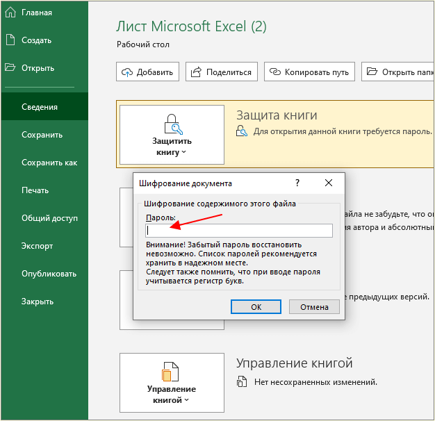Screen dimensions: 435x421
Task: Click the open folder icon next to Открыть
Action: tap(10, 67)
